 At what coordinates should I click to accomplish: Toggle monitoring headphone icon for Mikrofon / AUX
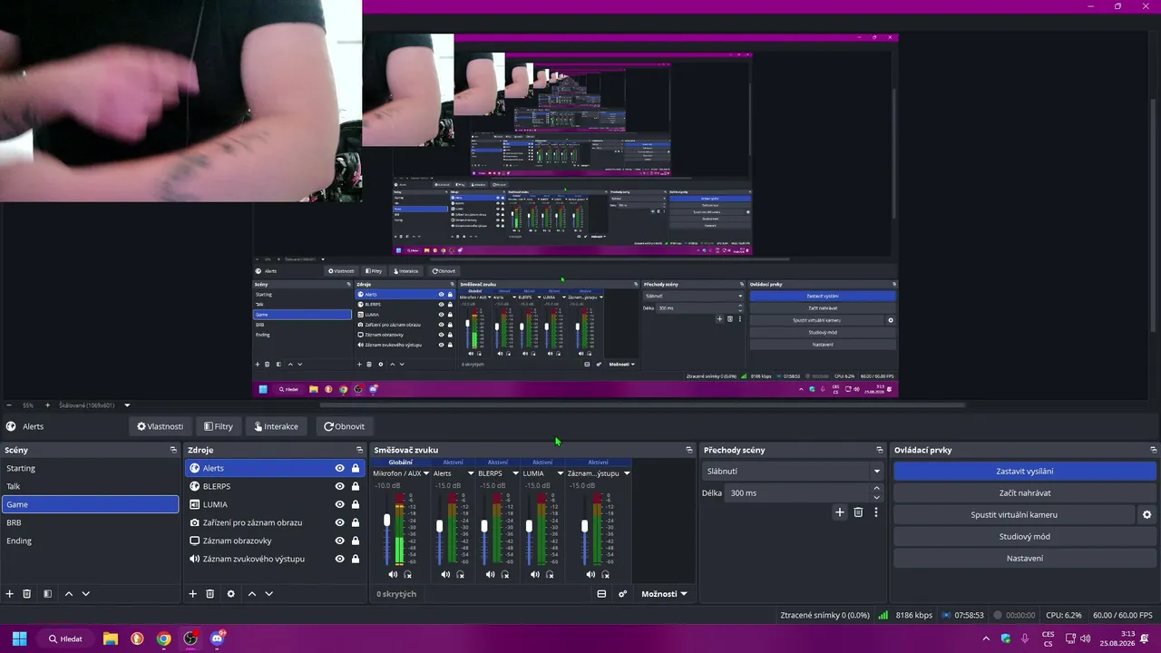click(407, 574)
